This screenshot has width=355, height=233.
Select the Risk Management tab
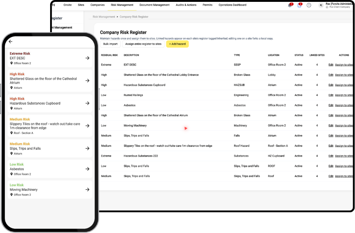122,5
